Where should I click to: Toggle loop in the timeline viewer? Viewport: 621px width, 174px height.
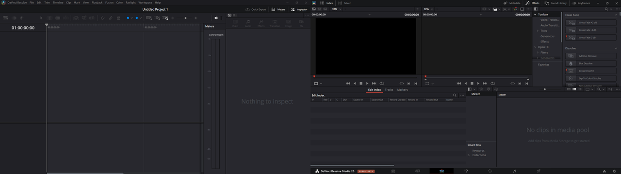(x=493, y=83)
